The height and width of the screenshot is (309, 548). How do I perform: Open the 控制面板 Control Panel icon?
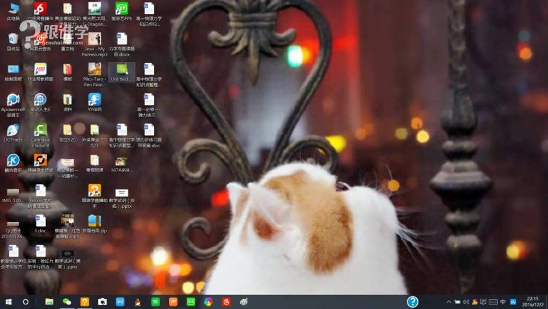[x=14, y=72]
